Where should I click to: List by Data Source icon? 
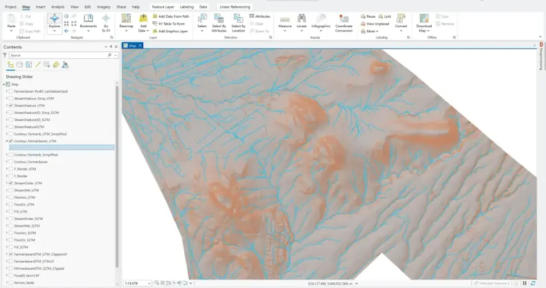[x=20, y=65]
